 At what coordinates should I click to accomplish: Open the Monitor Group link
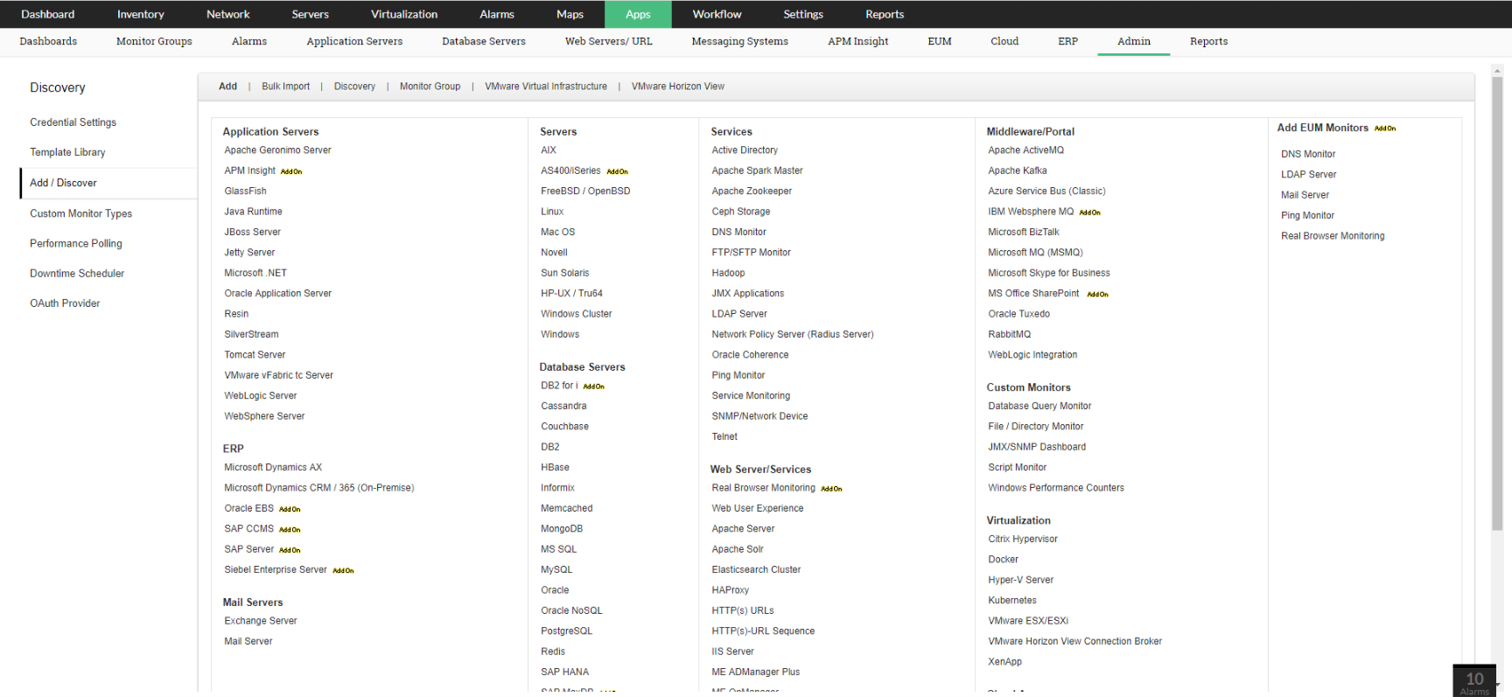pyautogui.click(x=430, y=87)
